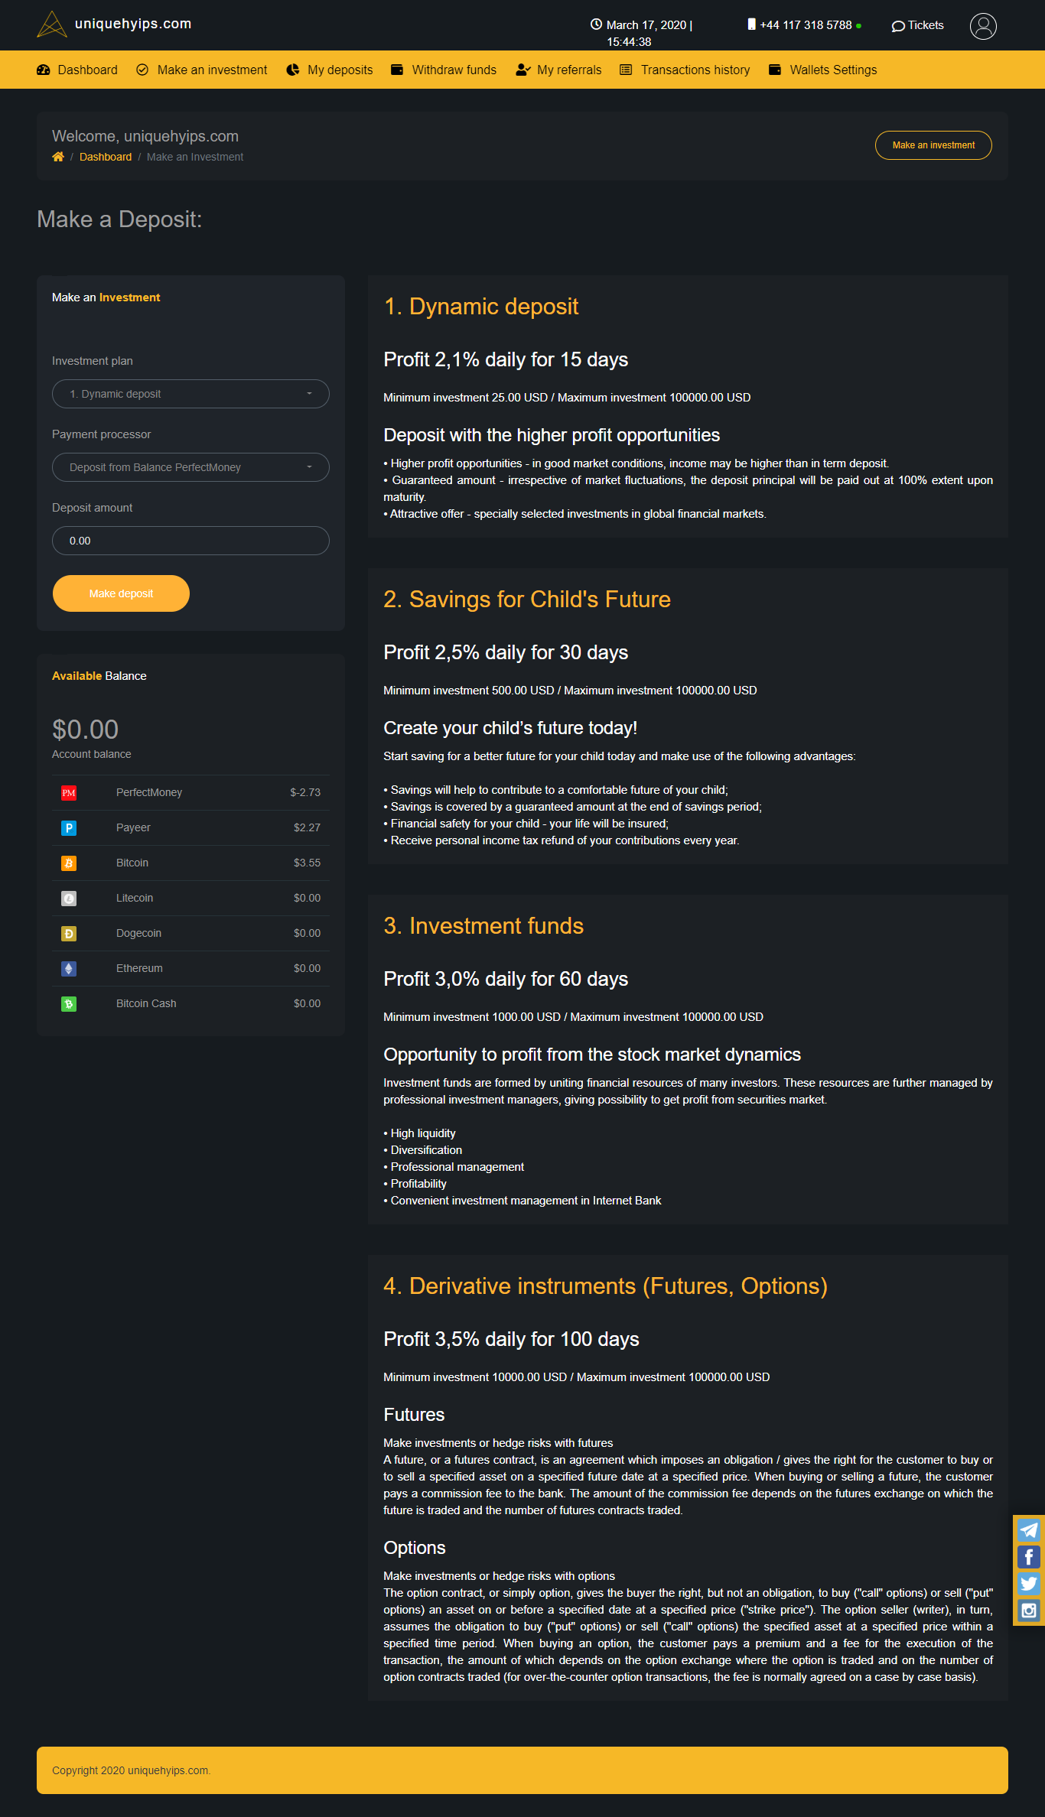Open the Instagram social icon
The height and width of the screenshot is (1817, 1045).
point(1028,1610)
